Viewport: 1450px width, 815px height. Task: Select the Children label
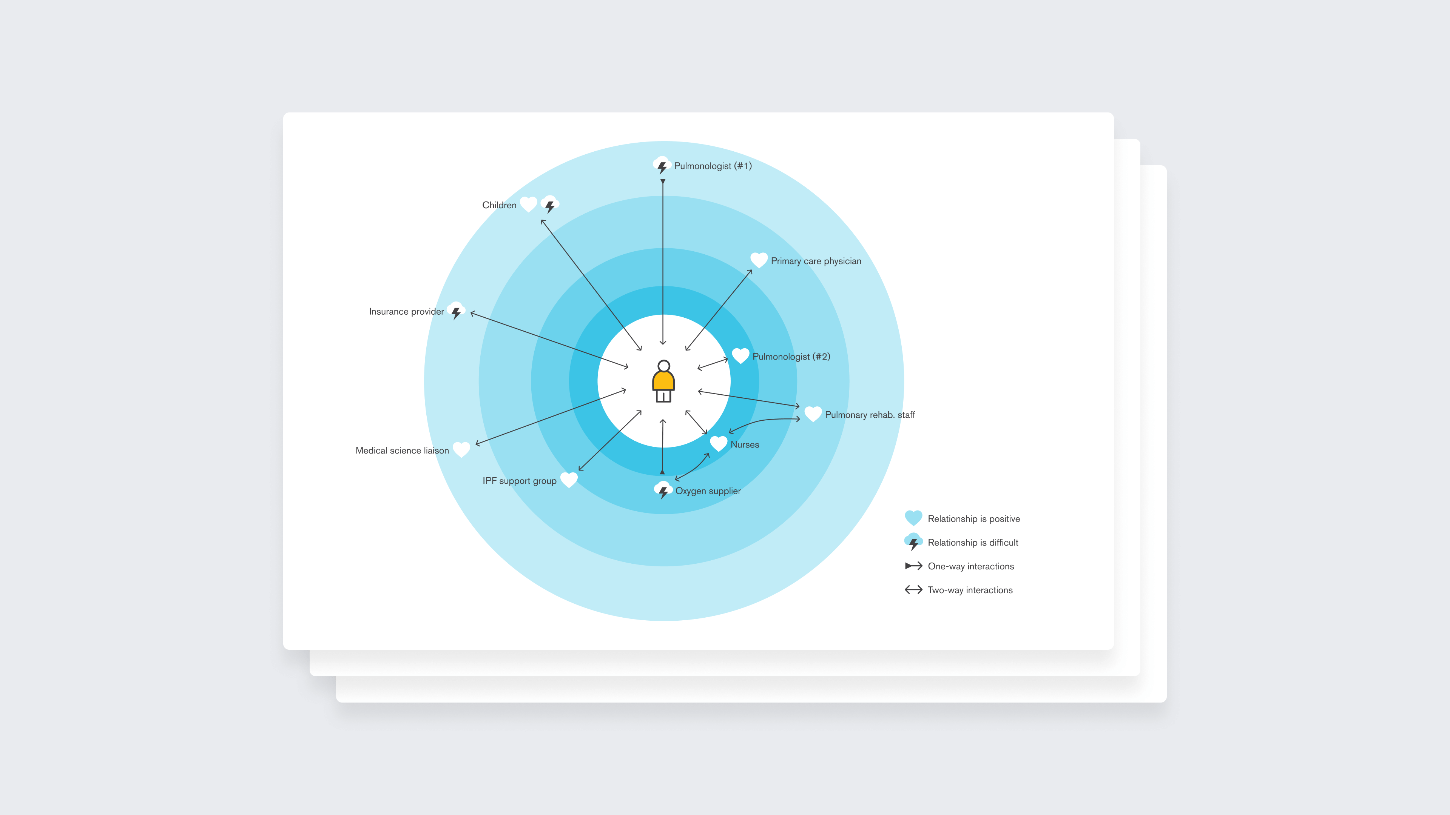pyautogui.click(x=499, y=205)
